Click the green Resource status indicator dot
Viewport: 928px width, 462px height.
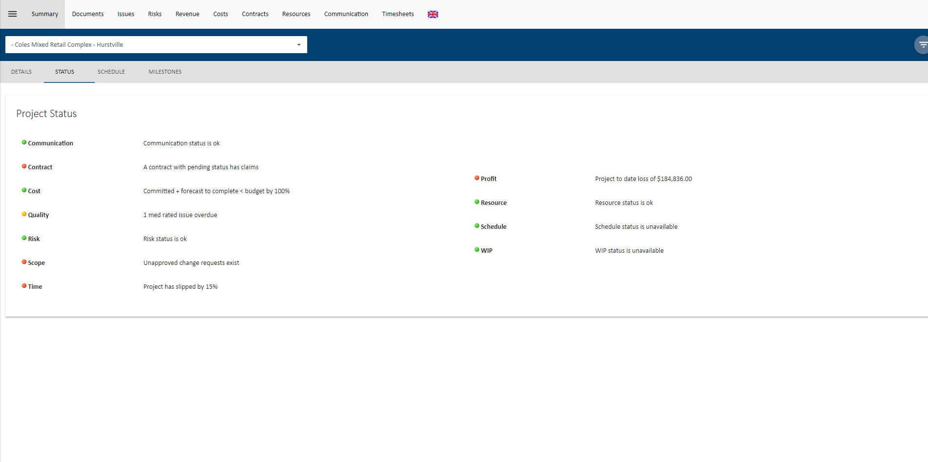point(477,202)
